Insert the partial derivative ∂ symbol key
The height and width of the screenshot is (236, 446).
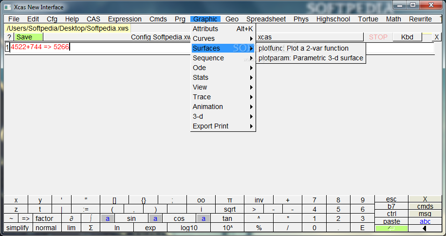click(x=71, y=218)
